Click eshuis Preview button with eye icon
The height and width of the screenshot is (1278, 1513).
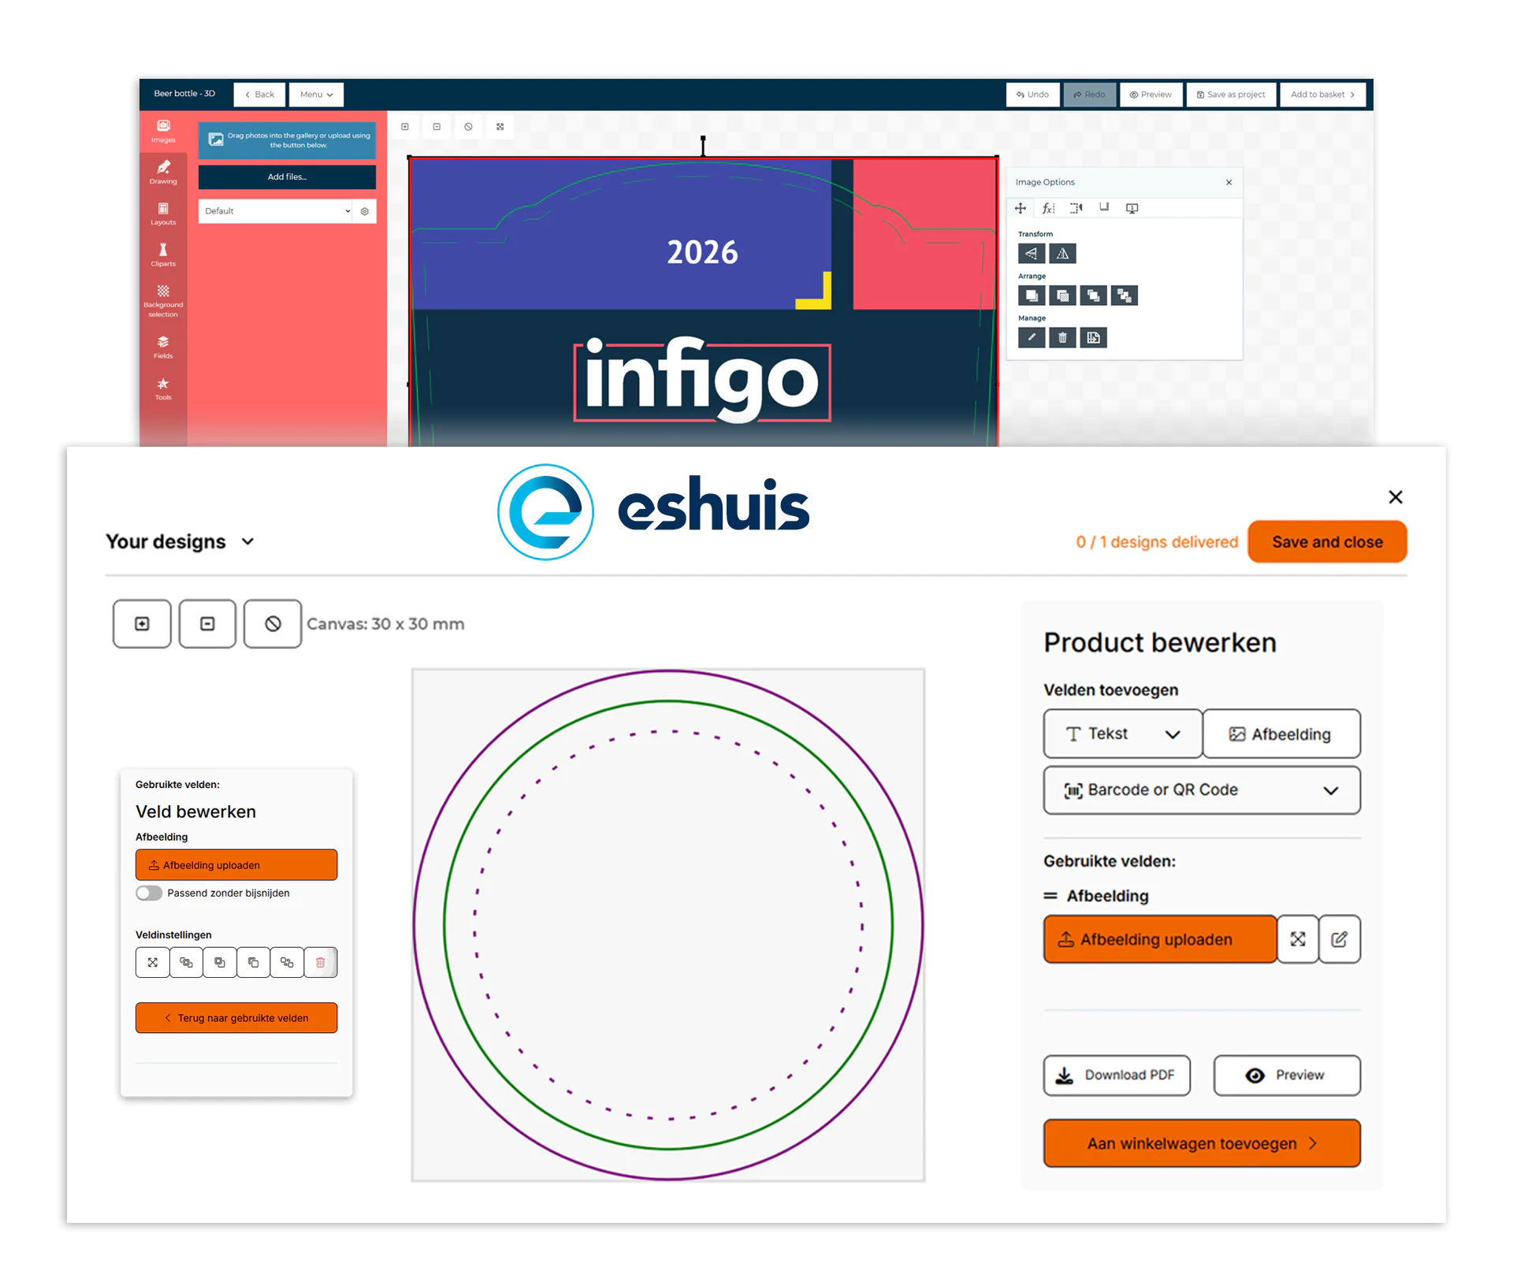(1287, 1076)
